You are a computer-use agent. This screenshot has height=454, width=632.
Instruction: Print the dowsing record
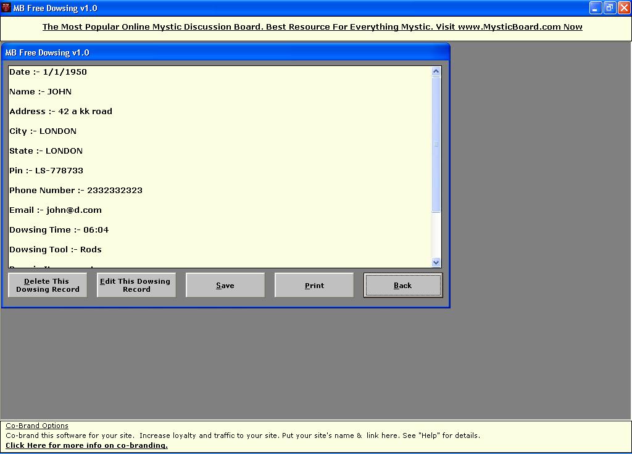(x=314, y=285)
